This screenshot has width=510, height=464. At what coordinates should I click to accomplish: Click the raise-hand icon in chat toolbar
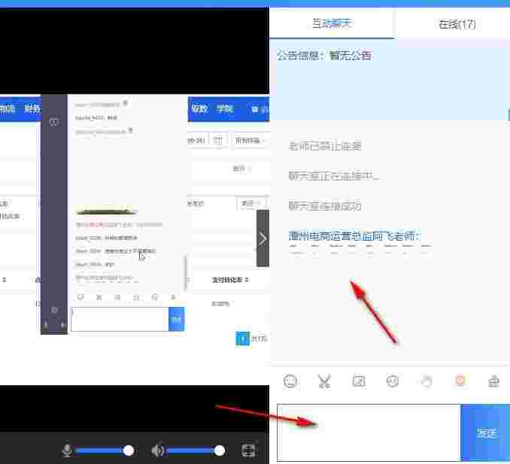427,381
